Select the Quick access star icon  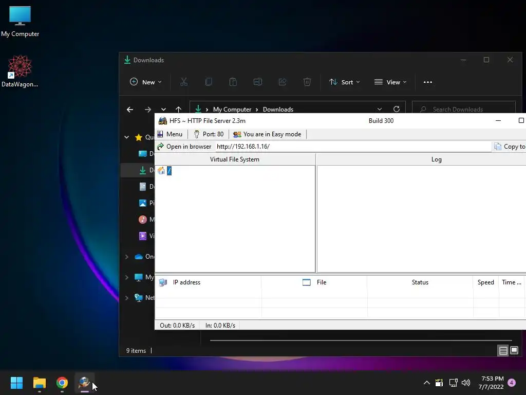click(139, 137)
